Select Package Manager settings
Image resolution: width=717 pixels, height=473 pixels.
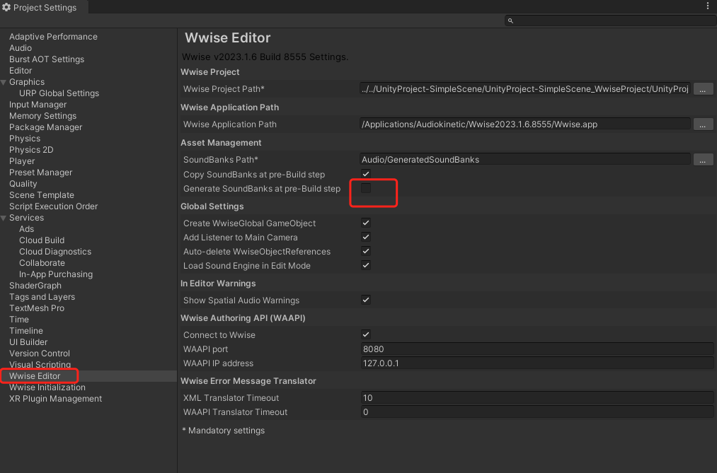(x=46, y=127)
